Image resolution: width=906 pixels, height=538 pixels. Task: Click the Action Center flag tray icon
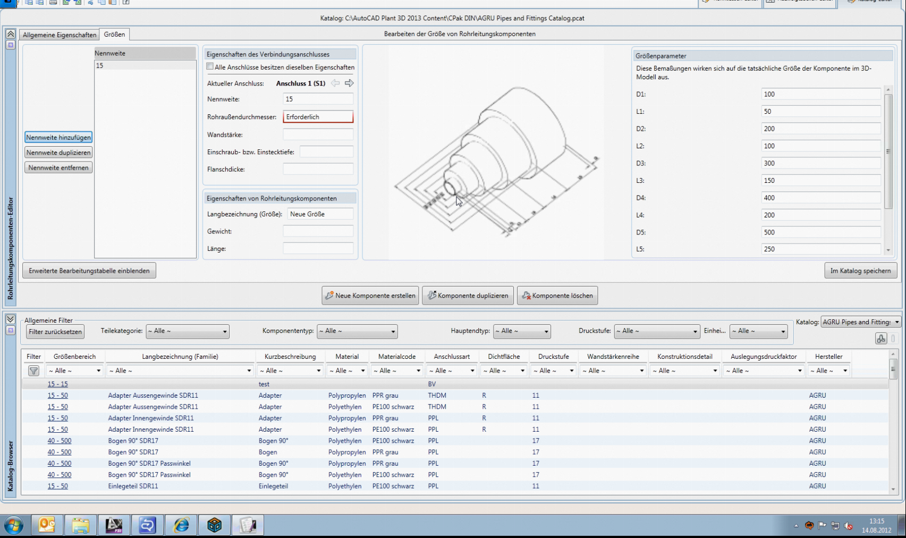[x=822, y=526]
